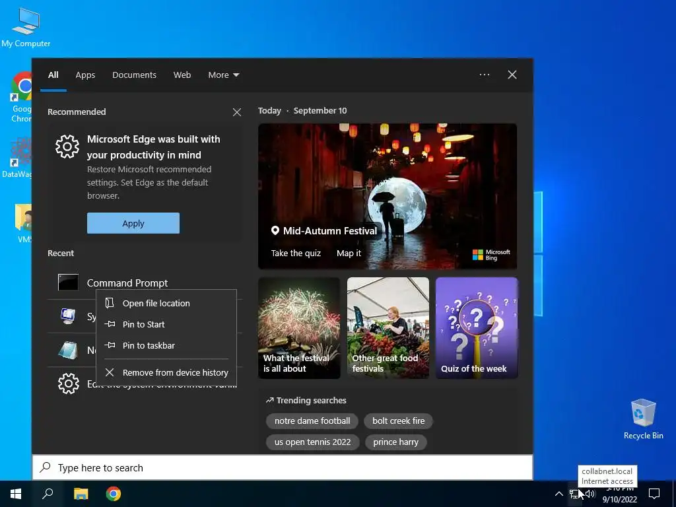Dismiss the Recommended section with X
This screenshot has height=507, width=676.
[x=237, y=112]
